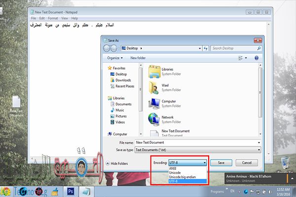Click the Computer icon in file list
The height and width of the screenshot is (197, 296).
click(154, 103)
